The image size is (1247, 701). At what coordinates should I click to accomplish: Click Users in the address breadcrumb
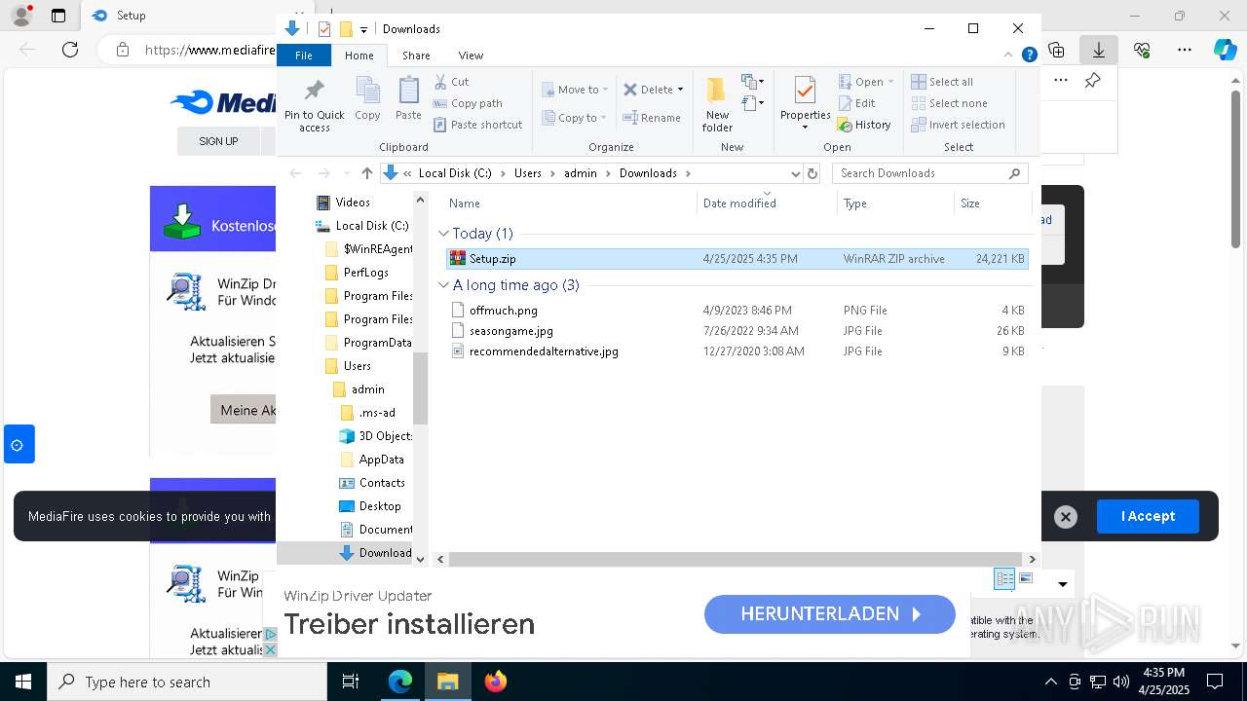527,173
